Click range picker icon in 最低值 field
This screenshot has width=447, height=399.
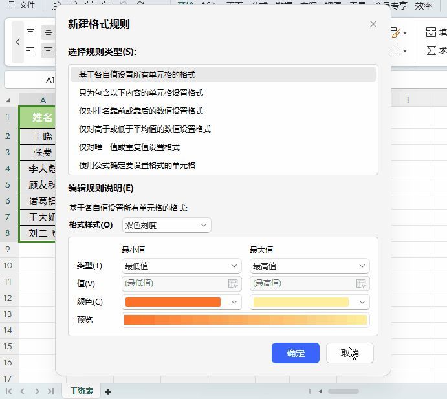[233, 284]
